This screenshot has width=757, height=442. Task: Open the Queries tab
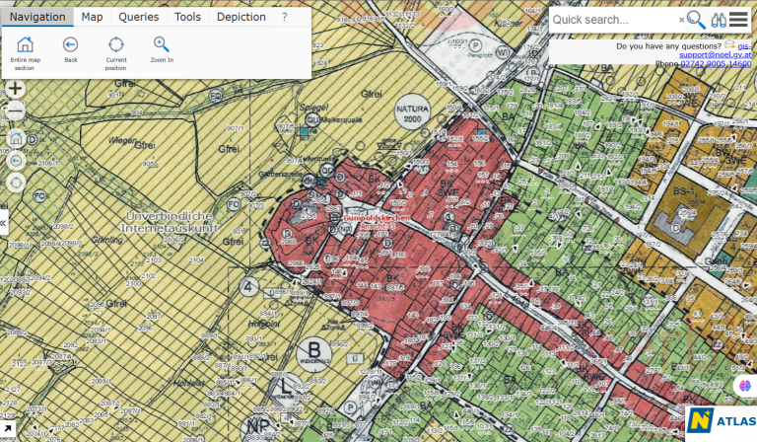[x=138, y=17]
